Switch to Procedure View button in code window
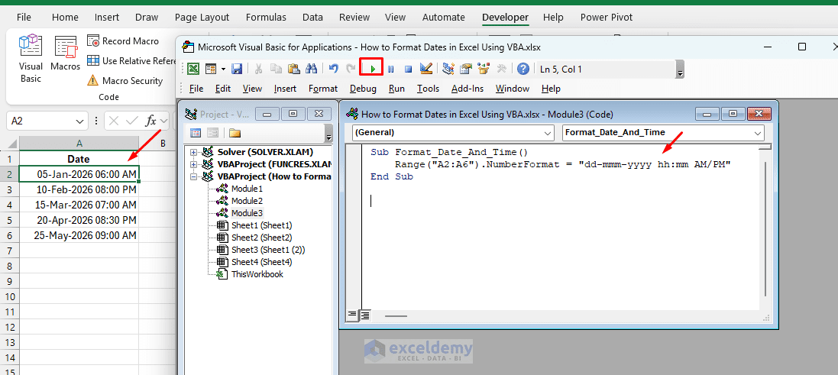The width and height of the screenshot is (838, 375). tap(353, 315)
